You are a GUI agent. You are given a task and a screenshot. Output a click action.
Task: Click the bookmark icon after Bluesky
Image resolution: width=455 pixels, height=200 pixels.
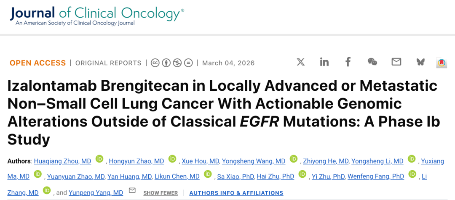point(441,63)
